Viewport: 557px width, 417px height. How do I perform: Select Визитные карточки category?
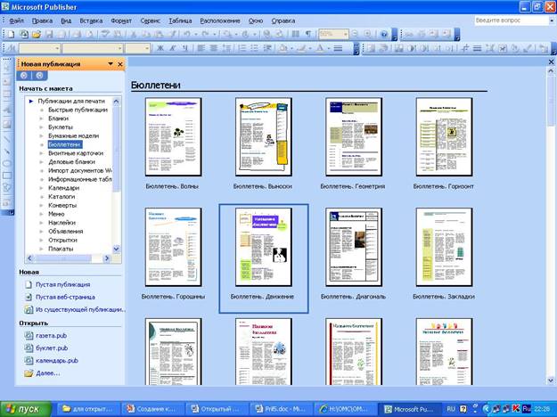[76, 153]
